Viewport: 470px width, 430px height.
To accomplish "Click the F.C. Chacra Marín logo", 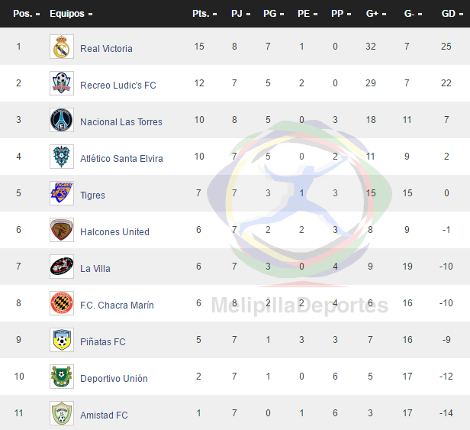I will (x=62, y=303).
